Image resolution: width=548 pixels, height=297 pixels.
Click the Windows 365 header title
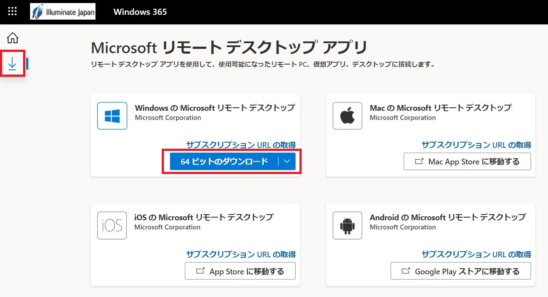pos(140,12)
